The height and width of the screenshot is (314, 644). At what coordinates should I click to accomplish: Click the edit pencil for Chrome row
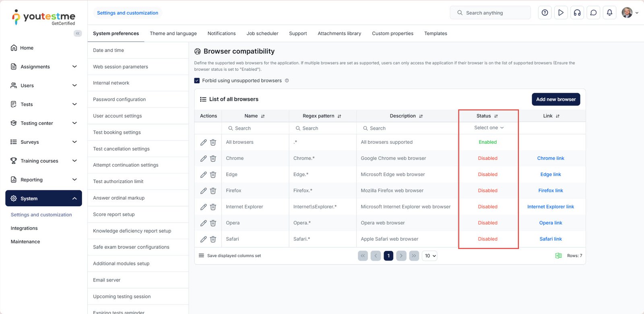click(x=203, y=159)
